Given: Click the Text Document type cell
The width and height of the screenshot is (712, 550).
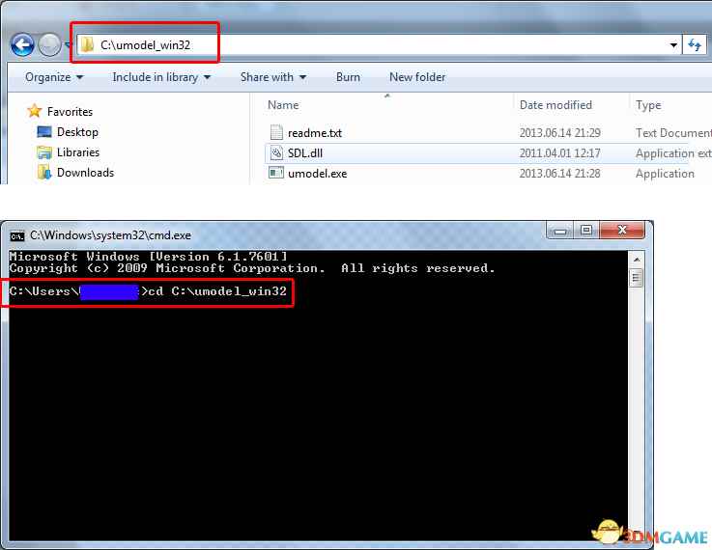Looking at the screenshot, I should point(673,133).
